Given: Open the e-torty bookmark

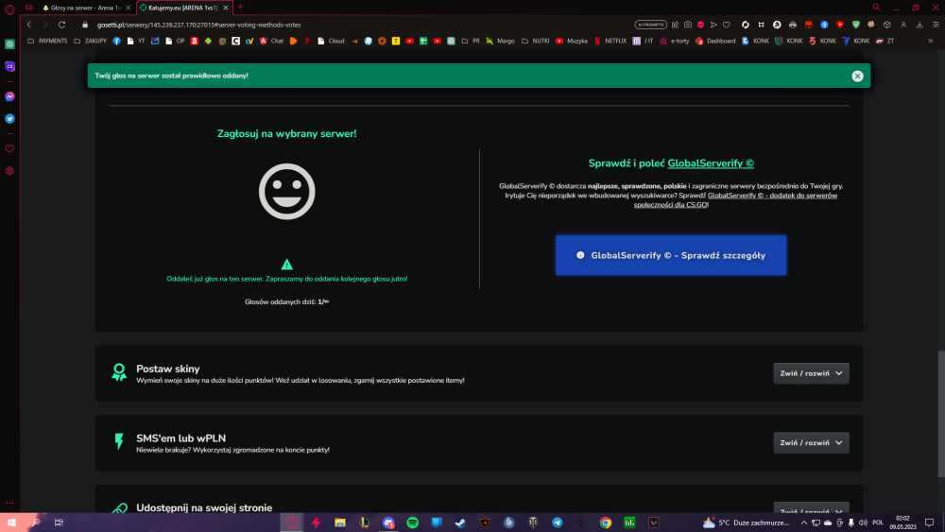Looking at the screenshot, I should pyautogui.click(x=674, y=41).
